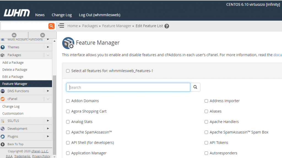The height and width of the screenshot is (158, 282).
Task: Collapse the Packages section chevron
Action: (x=48, y=55)
